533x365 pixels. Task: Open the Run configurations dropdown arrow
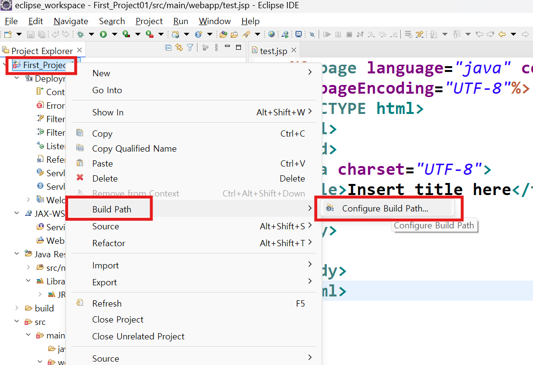click(114, 34)
